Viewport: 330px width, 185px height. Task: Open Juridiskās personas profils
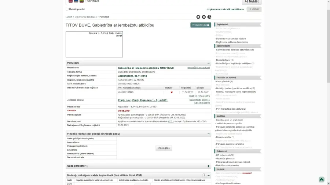pos(229,124)
